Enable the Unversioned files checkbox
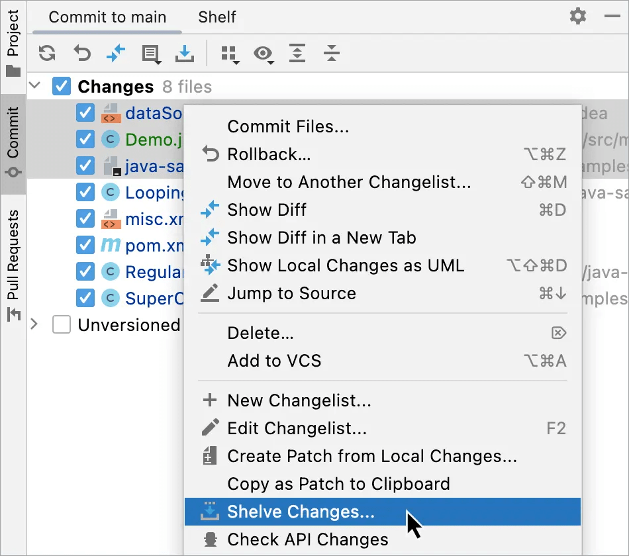 tap(61, 325)
